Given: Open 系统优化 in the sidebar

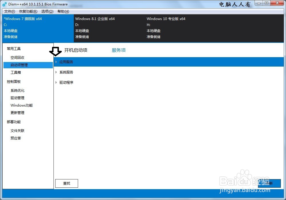Looking at the screenshot, I should pyautogui.click(x=17, y=90).
